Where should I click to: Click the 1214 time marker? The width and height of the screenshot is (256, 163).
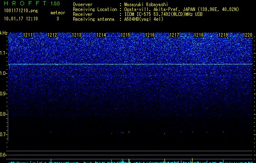[101, 35]
